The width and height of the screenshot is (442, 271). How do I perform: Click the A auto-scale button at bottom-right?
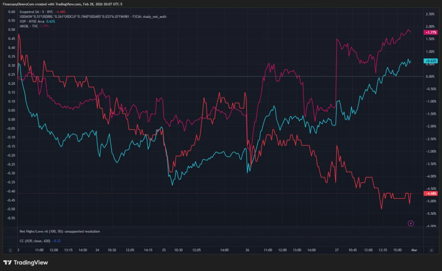click(431, 250)
